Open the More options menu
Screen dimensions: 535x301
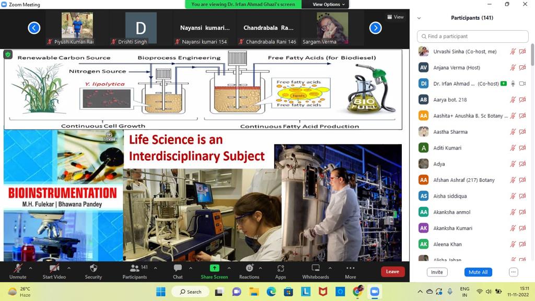[x=350, y=271]
